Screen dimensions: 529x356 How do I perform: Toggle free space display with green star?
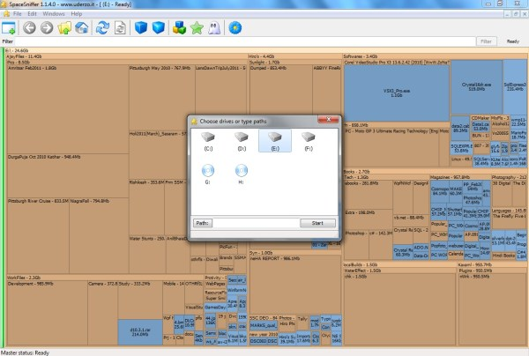(197, 28)
